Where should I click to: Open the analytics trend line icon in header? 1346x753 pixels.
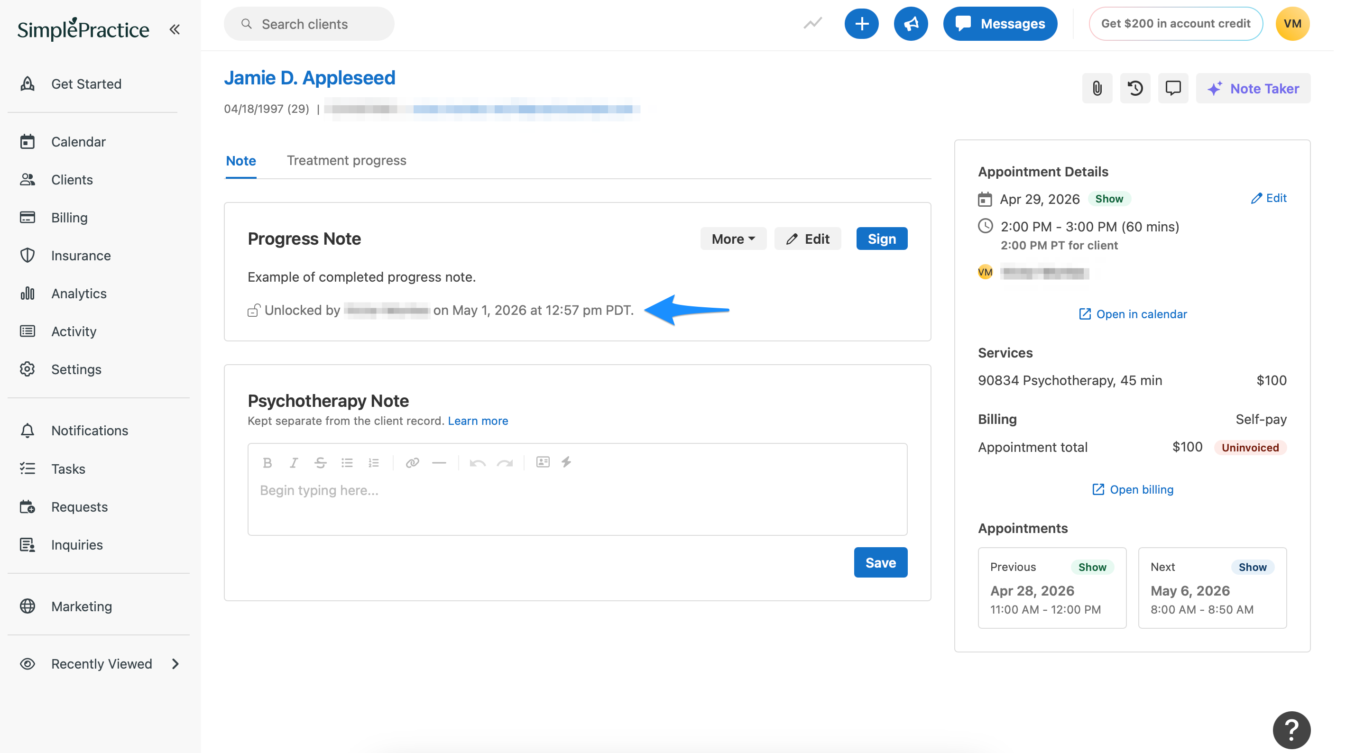(x=812, y=24)
